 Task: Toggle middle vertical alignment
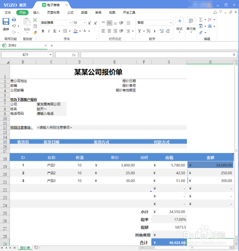[x=109, y=23]
